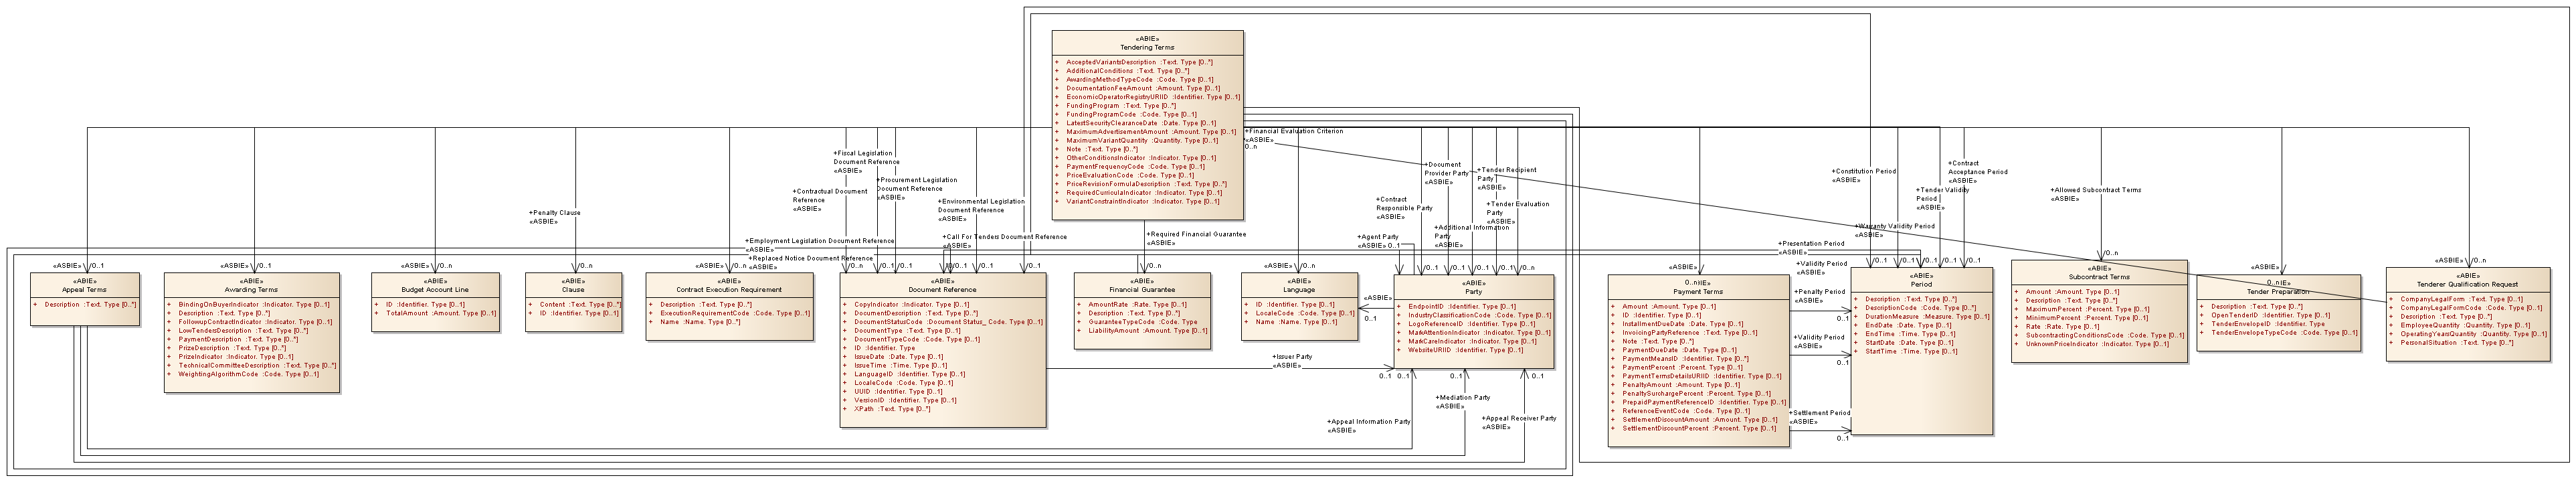Click the +Required Financial Guarantee label

tap(1196, 234)
